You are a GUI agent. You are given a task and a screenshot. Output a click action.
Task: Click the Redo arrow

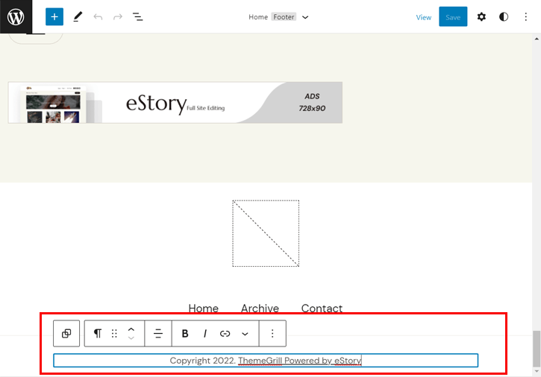coord(118,16)
